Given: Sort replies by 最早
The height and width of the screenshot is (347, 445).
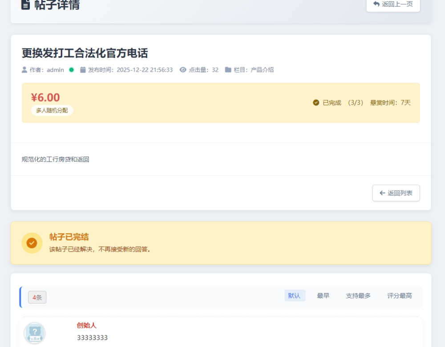Looking at the screenshot, I should (x=323, y=296).
